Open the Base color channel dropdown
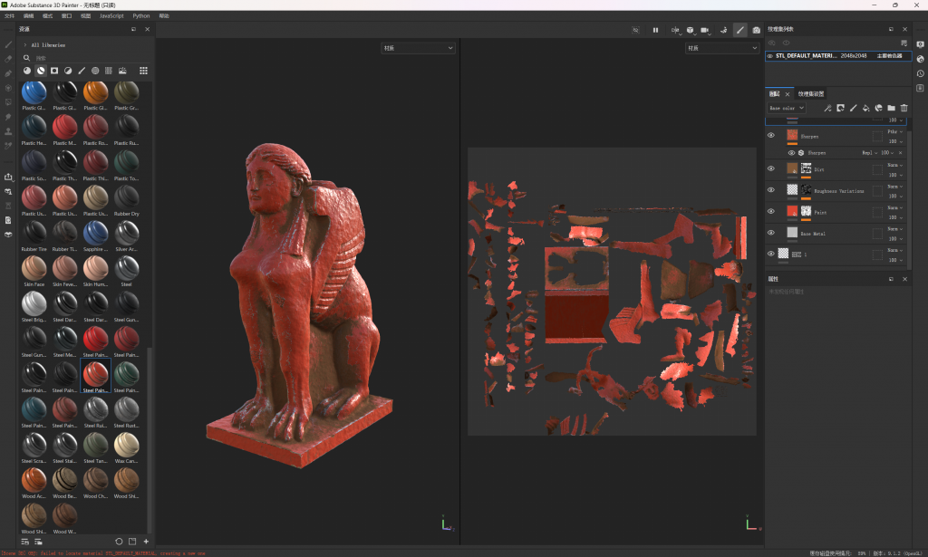Viewport: 928px width, 557px height. coord(787,108)
